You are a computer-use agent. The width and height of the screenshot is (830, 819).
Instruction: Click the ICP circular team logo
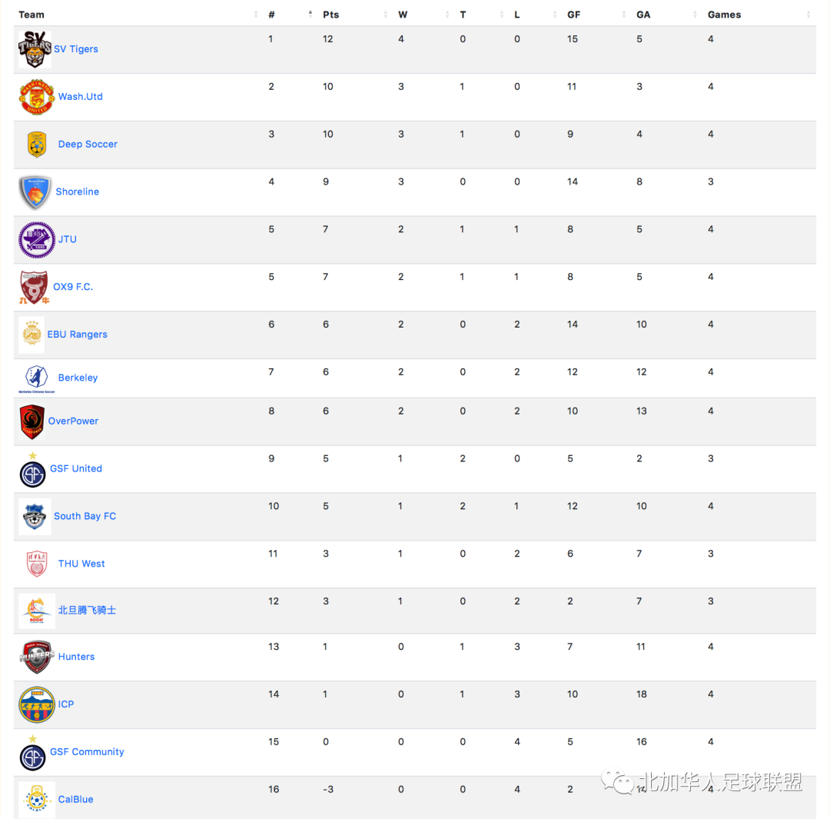[x=37, y=704]
